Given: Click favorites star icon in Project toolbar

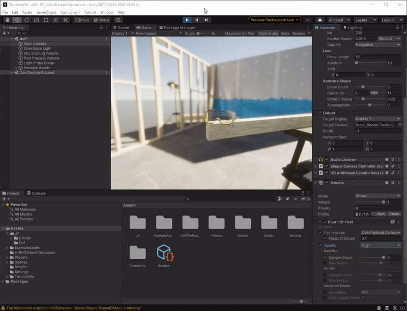Looking at the screenshot, I should tap(296, 199).
